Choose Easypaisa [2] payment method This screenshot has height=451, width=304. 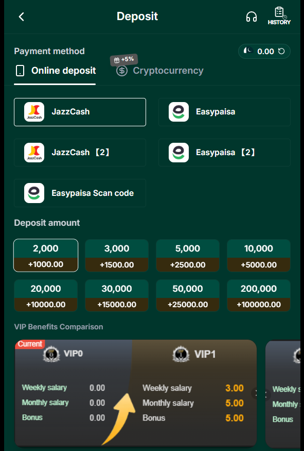[x=224, y=153]
